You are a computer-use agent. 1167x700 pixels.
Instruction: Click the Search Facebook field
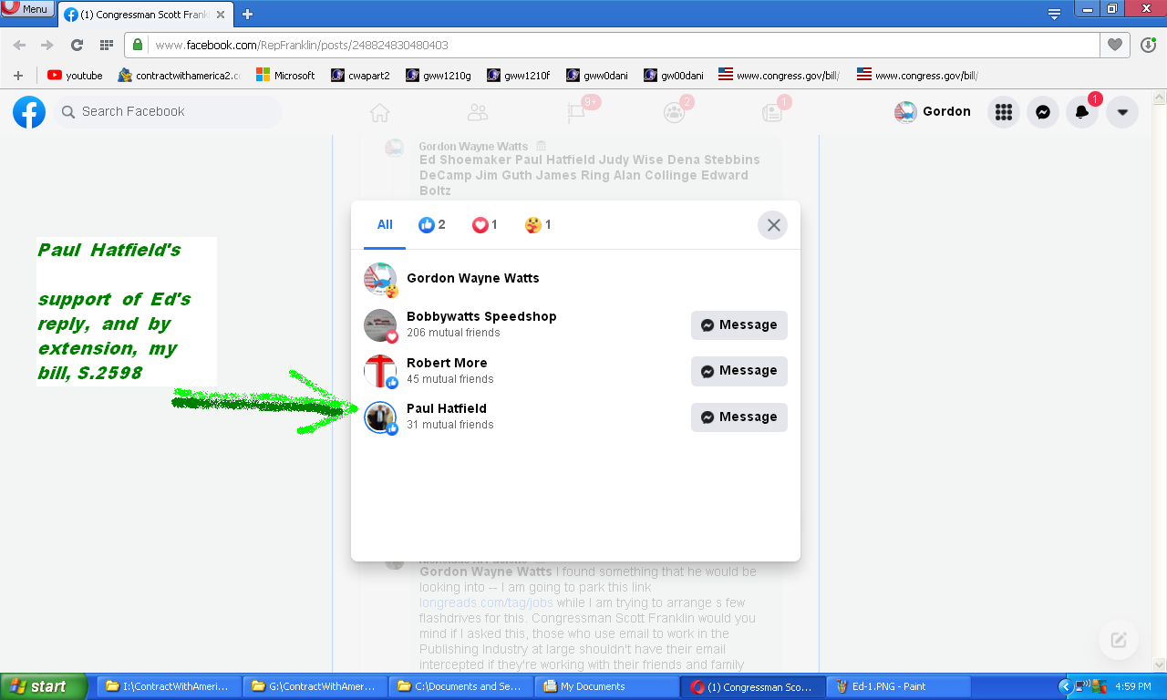[168, 112]
